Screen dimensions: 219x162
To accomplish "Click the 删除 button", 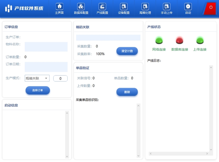I will click(127, 92).
